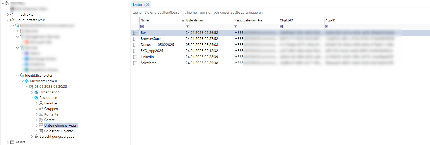Screen dimensions: 430x145
Task: Expand the Organisation node
Action: 32,92
